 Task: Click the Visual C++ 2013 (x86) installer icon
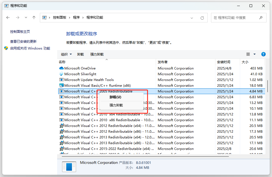[62, 143]
